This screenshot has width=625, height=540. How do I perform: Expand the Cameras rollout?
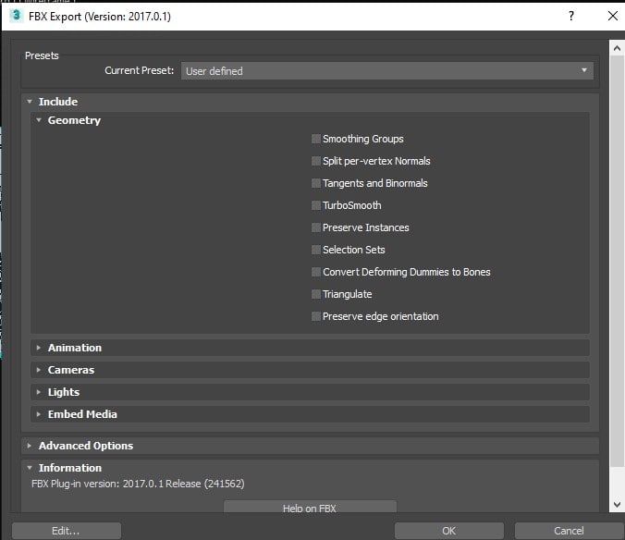click(x=39, y=370)
